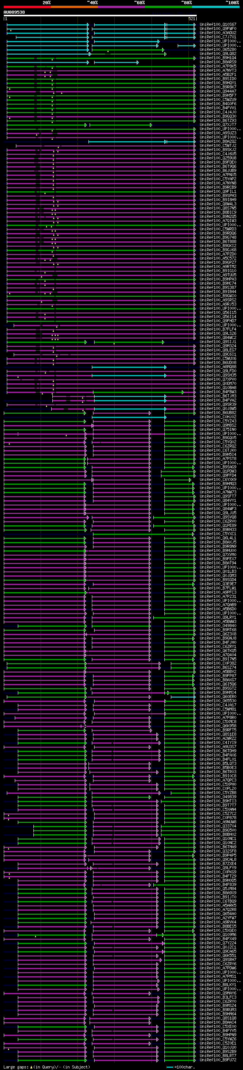243x1070 pixels.
Task: Select hit UniRef100_Q259U8
Action: point(218,158)
